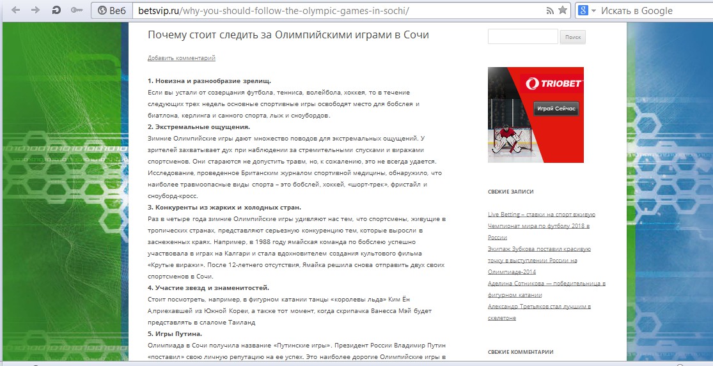Click the Triobet hockey goalie banner
The height and width of the screenshot is (366, 713).
536,115
